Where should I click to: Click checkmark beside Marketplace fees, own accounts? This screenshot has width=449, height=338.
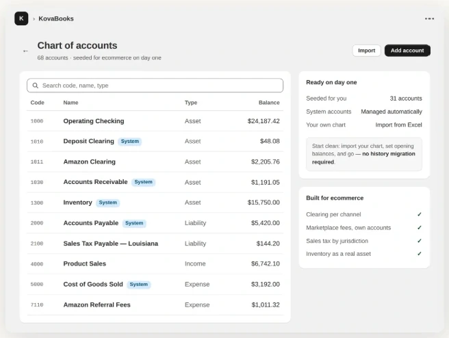tap(419, 228)
